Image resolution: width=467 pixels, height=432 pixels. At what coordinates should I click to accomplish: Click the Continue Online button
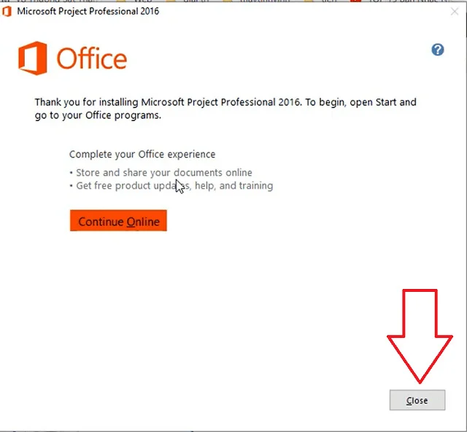click(x=118, y=220)
